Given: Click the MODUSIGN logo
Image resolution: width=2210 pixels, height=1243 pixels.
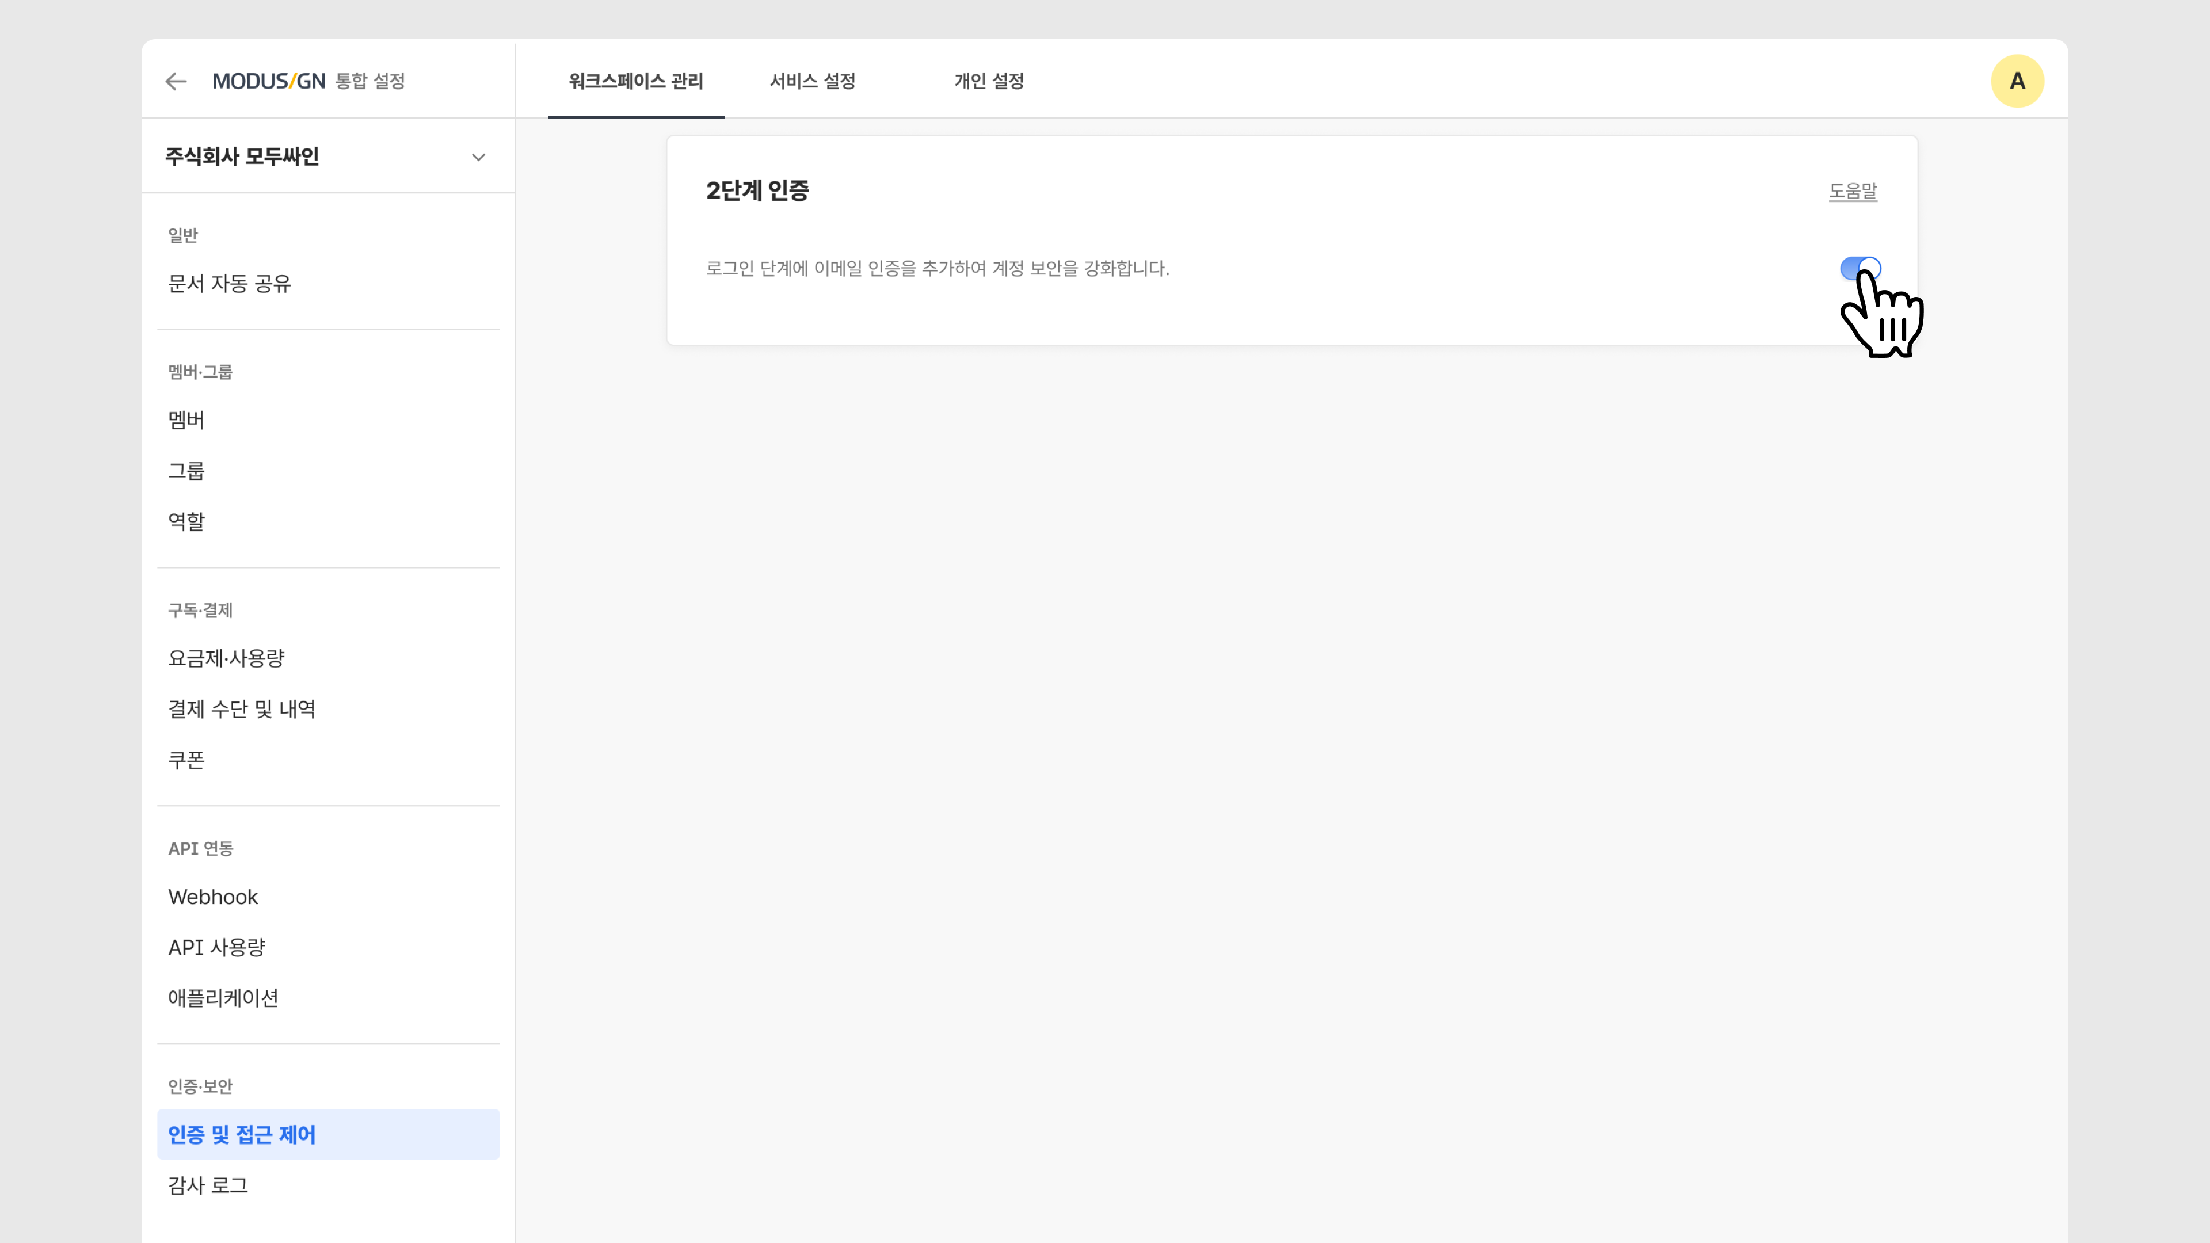Looking at the screenshot, I should point(269,82).
